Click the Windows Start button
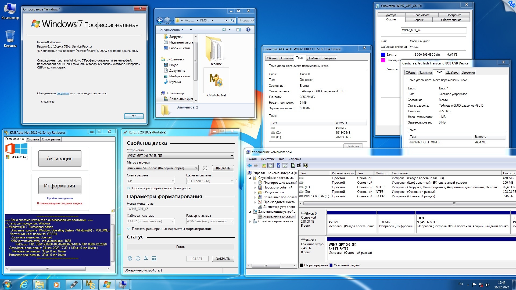This screenshot has height=290, width=516. [7, 285]
